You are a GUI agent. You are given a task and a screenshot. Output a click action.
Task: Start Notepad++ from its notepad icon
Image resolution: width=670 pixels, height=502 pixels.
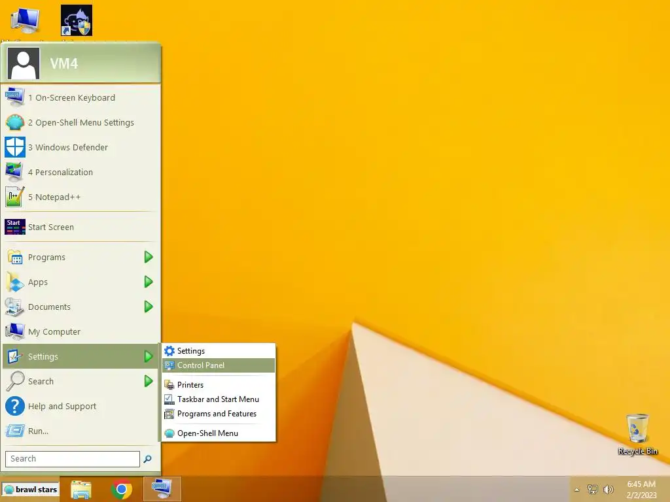[14, 197]
